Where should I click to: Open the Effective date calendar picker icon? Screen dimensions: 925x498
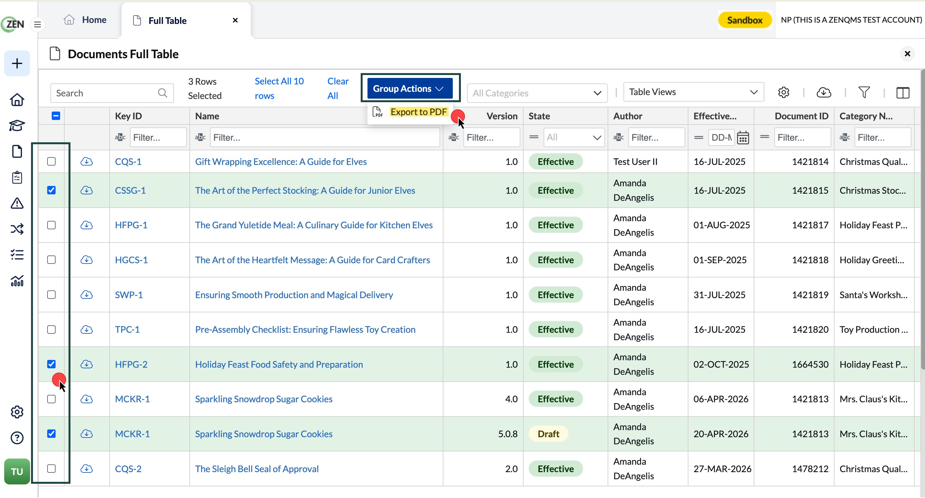pyautogui.click(x=743, y=138)
